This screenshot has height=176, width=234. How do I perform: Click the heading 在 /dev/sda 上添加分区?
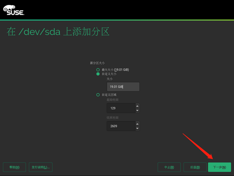(58, 32)
